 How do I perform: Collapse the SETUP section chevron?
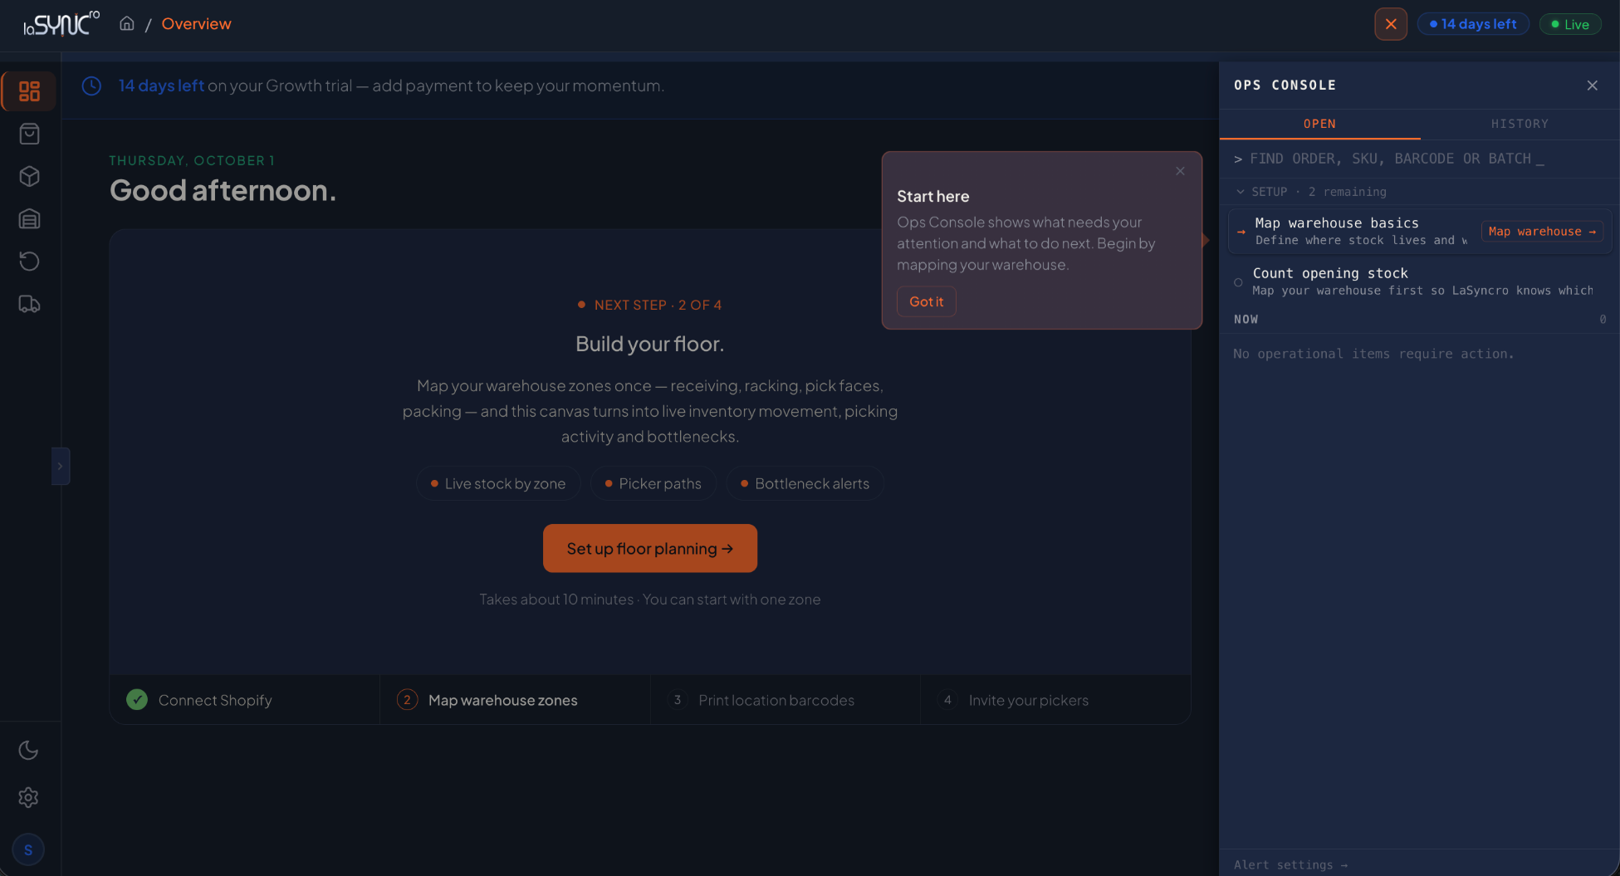point(1241,192)
